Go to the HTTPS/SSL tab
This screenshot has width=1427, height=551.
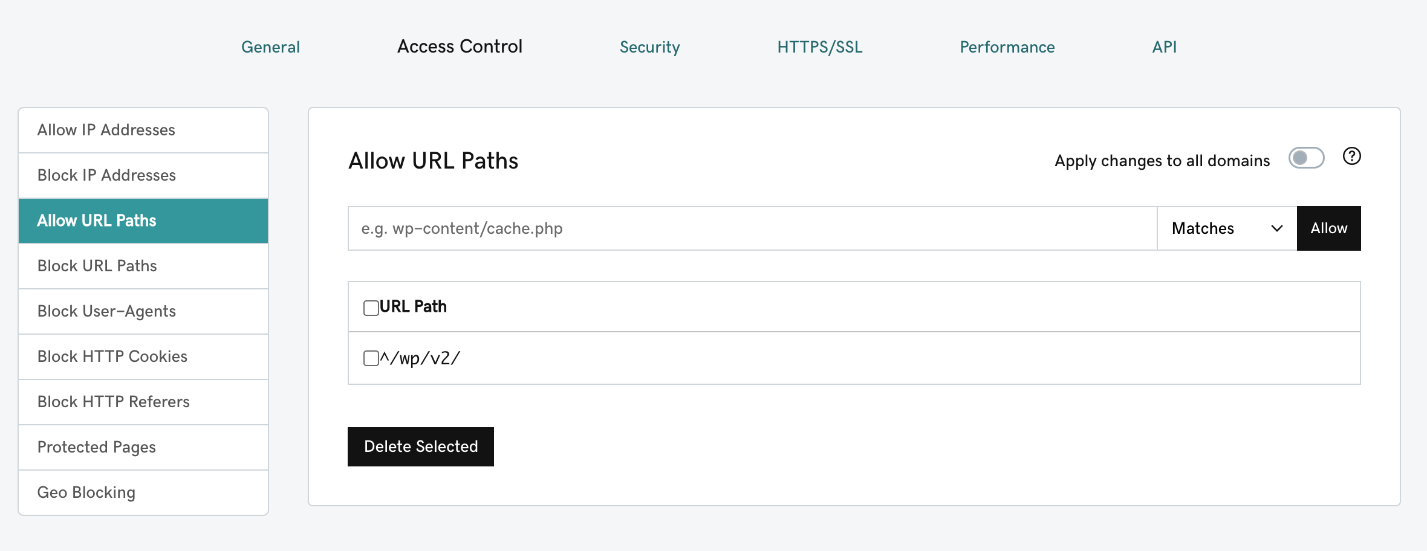819,47
